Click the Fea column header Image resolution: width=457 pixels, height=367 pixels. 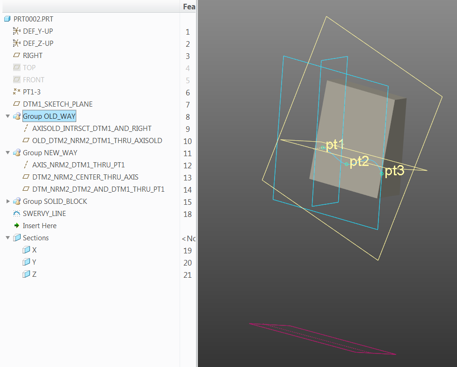189,7
